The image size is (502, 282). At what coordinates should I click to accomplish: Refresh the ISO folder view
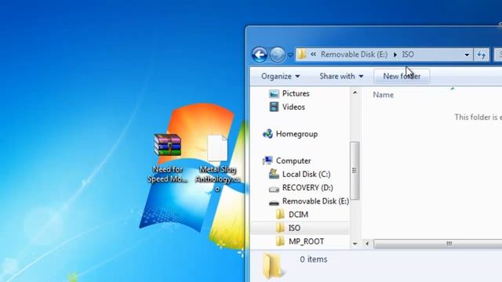(x=481, y=55)
